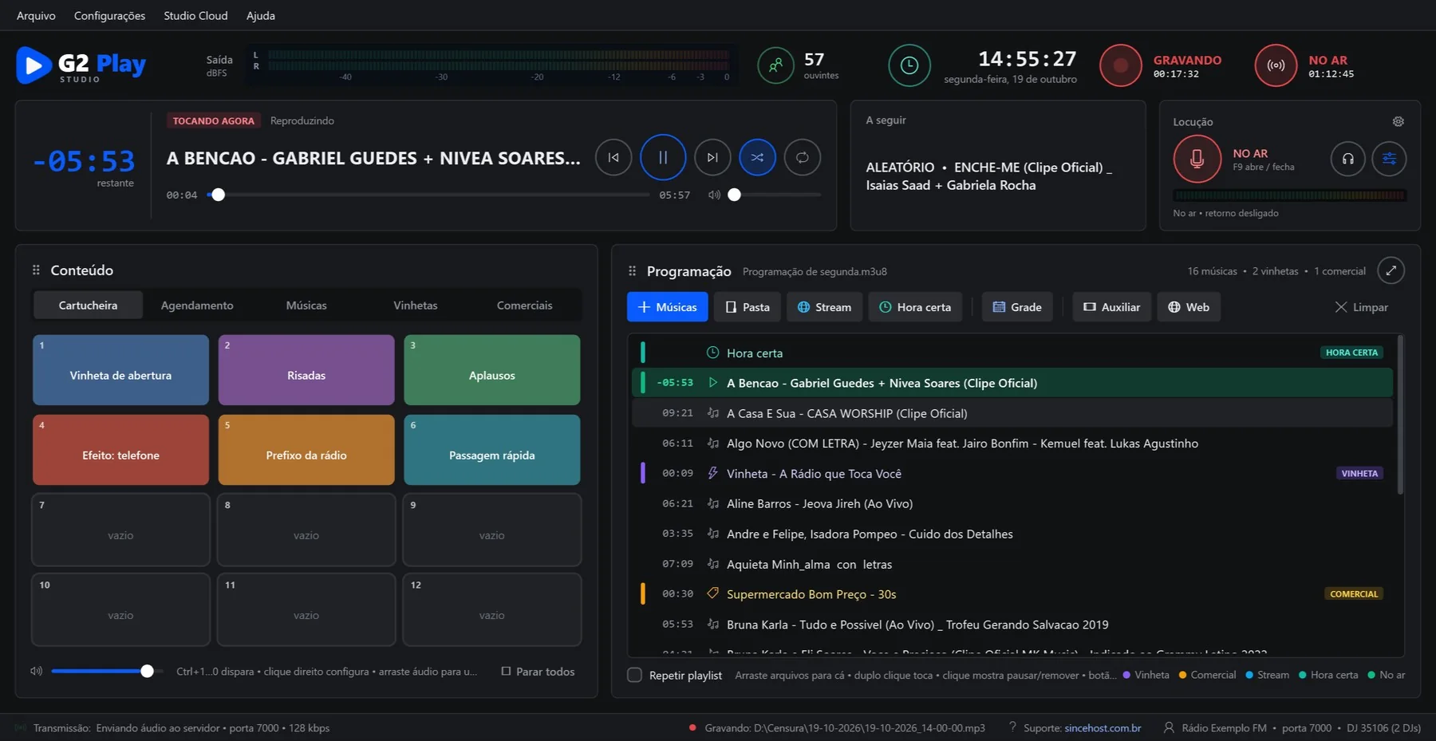Click the Hora certa toolbar button
1436x741 pixels.
pyautogui.click(x=915, y=307)
